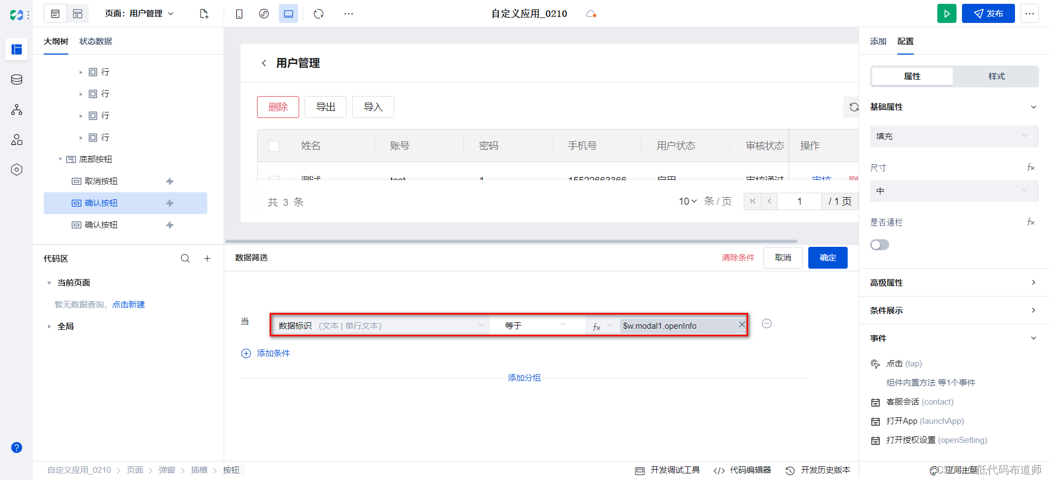Click the lightning event icon of 取消按钮

tap(170, 181)
